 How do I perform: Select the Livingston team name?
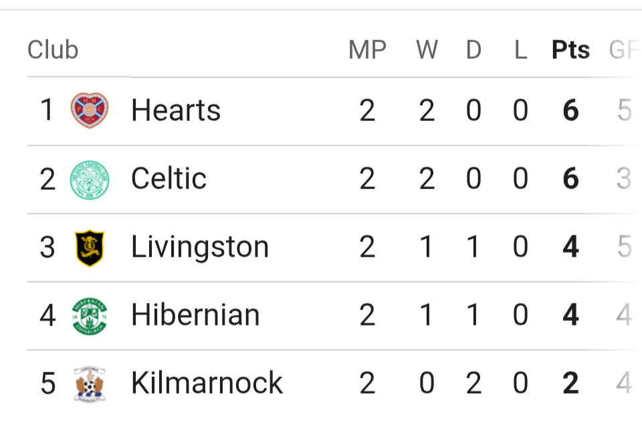(x=200, y=247)
